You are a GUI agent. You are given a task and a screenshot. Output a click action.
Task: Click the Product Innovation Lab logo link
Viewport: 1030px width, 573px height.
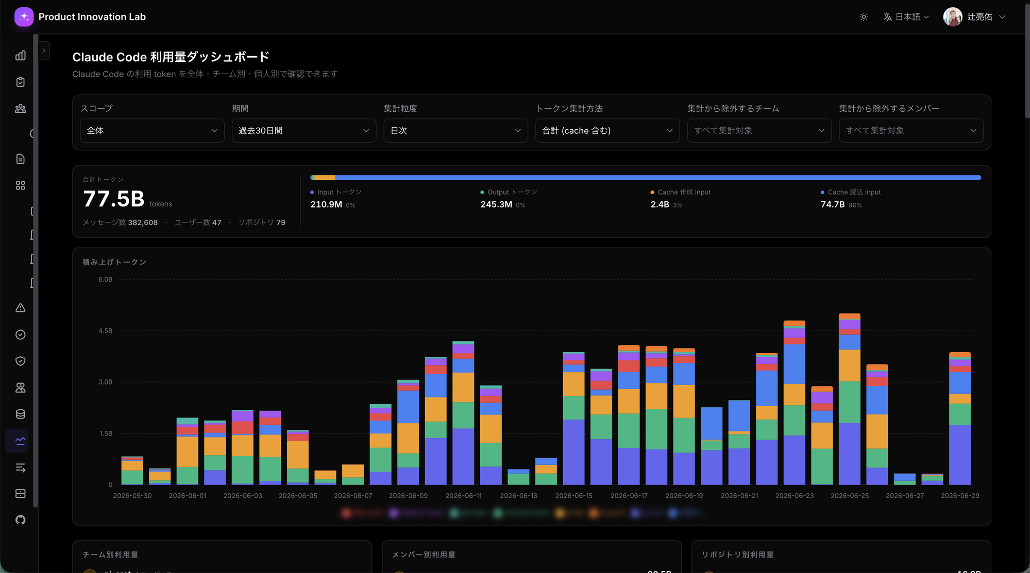click(80, 17)
